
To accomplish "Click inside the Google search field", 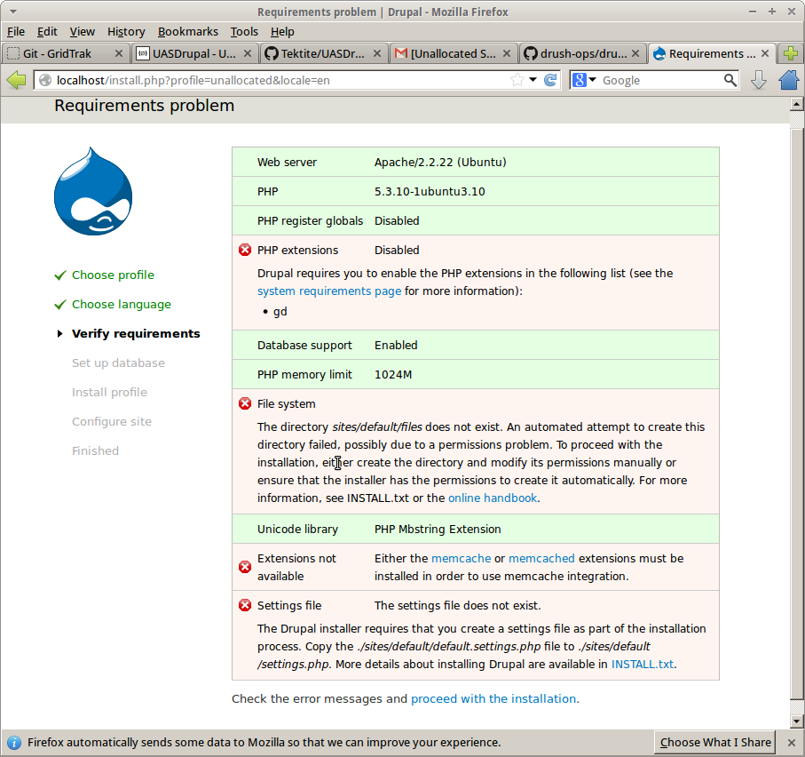I will pyautogui.click(x=659, y=80).
